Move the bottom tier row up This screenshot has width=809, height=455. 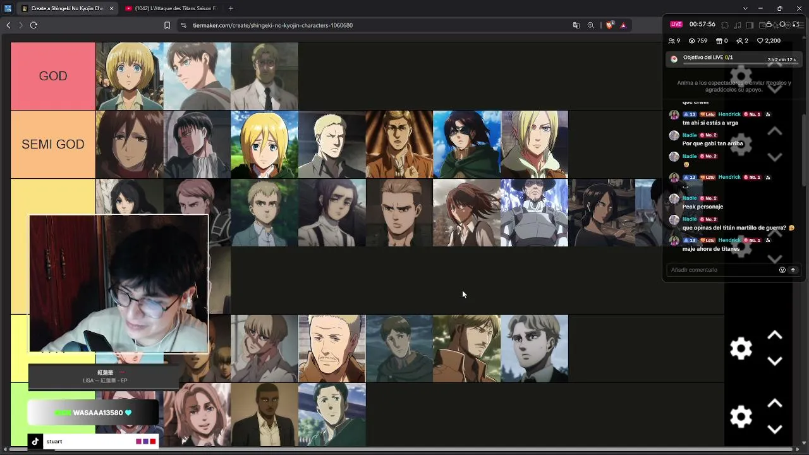click(774, 404)
